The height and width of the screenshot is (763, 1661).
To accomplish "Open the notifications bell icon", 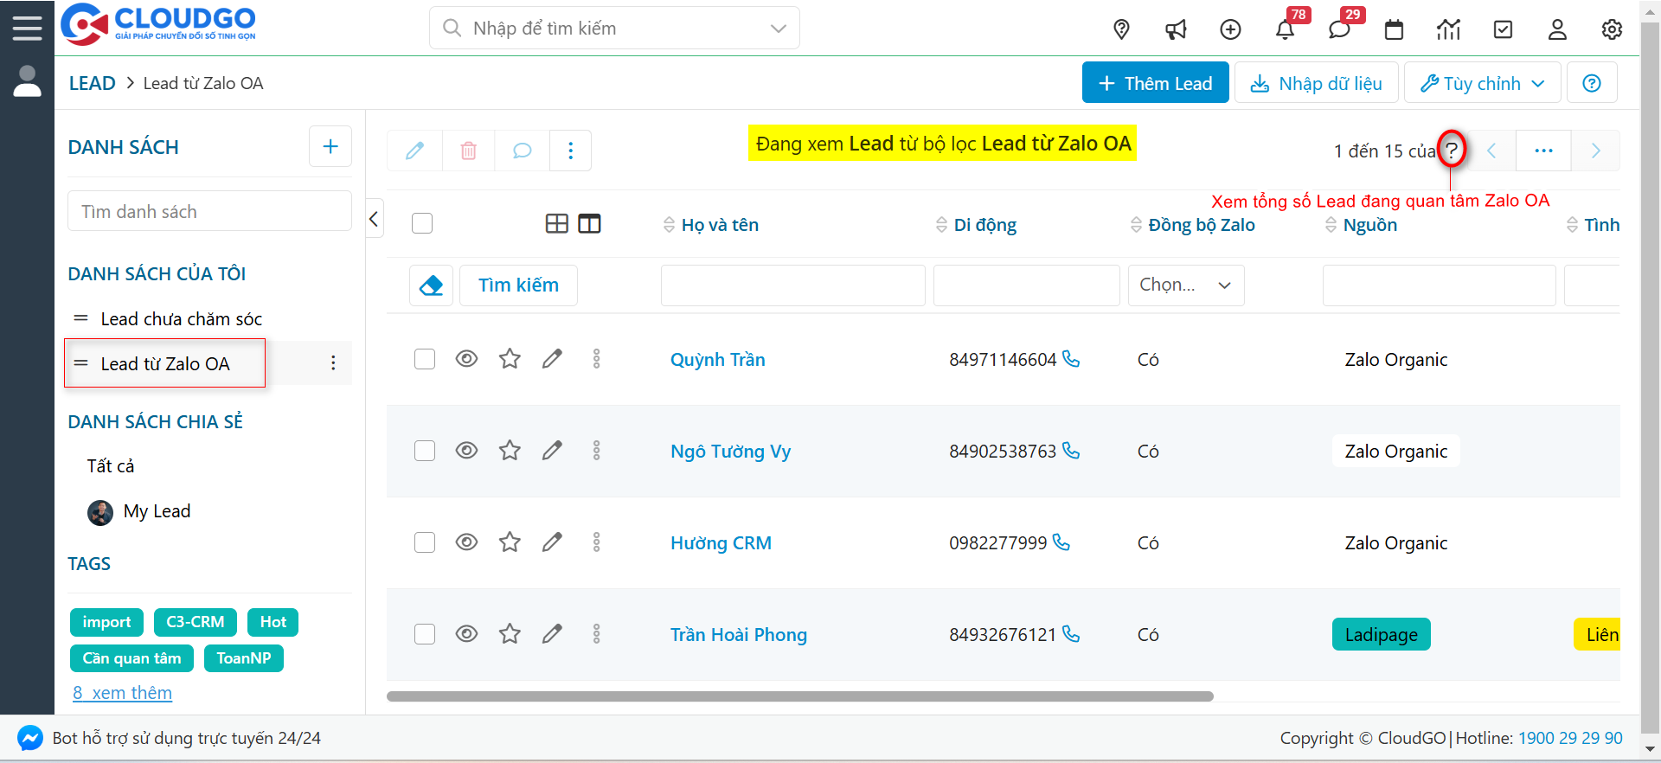I will pyautogui.click(x=1285, y=29).
